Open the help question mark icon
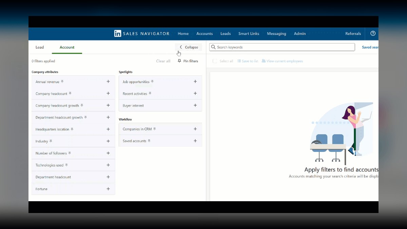Screen dimensions: 407x229 pyautogui.click(x=373, y=33)
